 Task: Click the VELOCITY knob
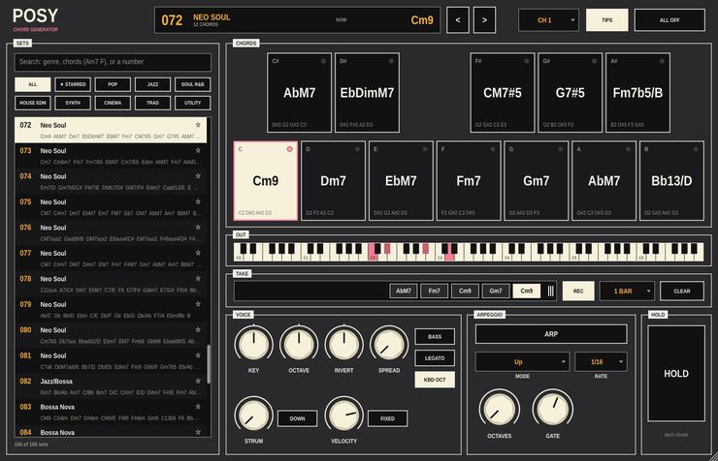pyautogui.click(x=343, y=415)
